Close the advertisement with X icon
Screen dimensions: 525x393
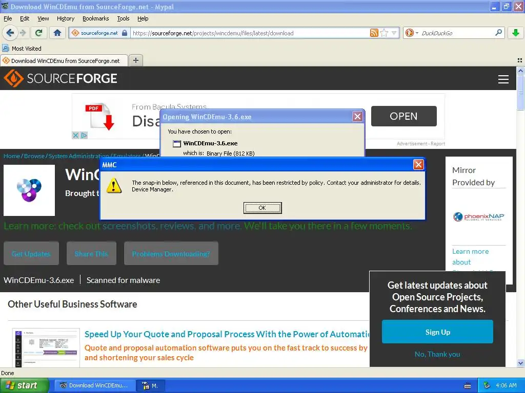click(75, 135)
